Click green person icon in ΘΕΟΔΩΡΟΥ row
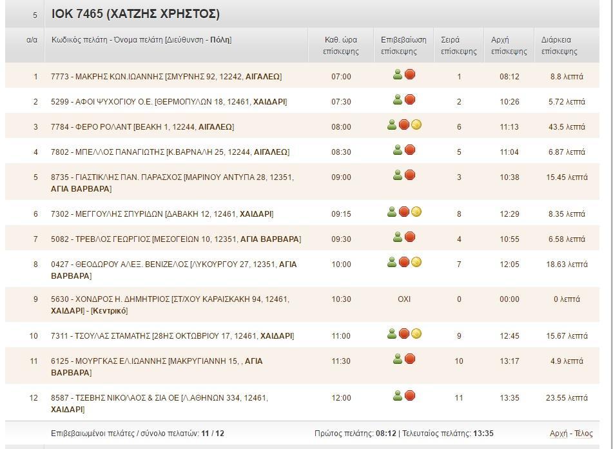This screenshot has height=449, width=613. pos(392,262)
